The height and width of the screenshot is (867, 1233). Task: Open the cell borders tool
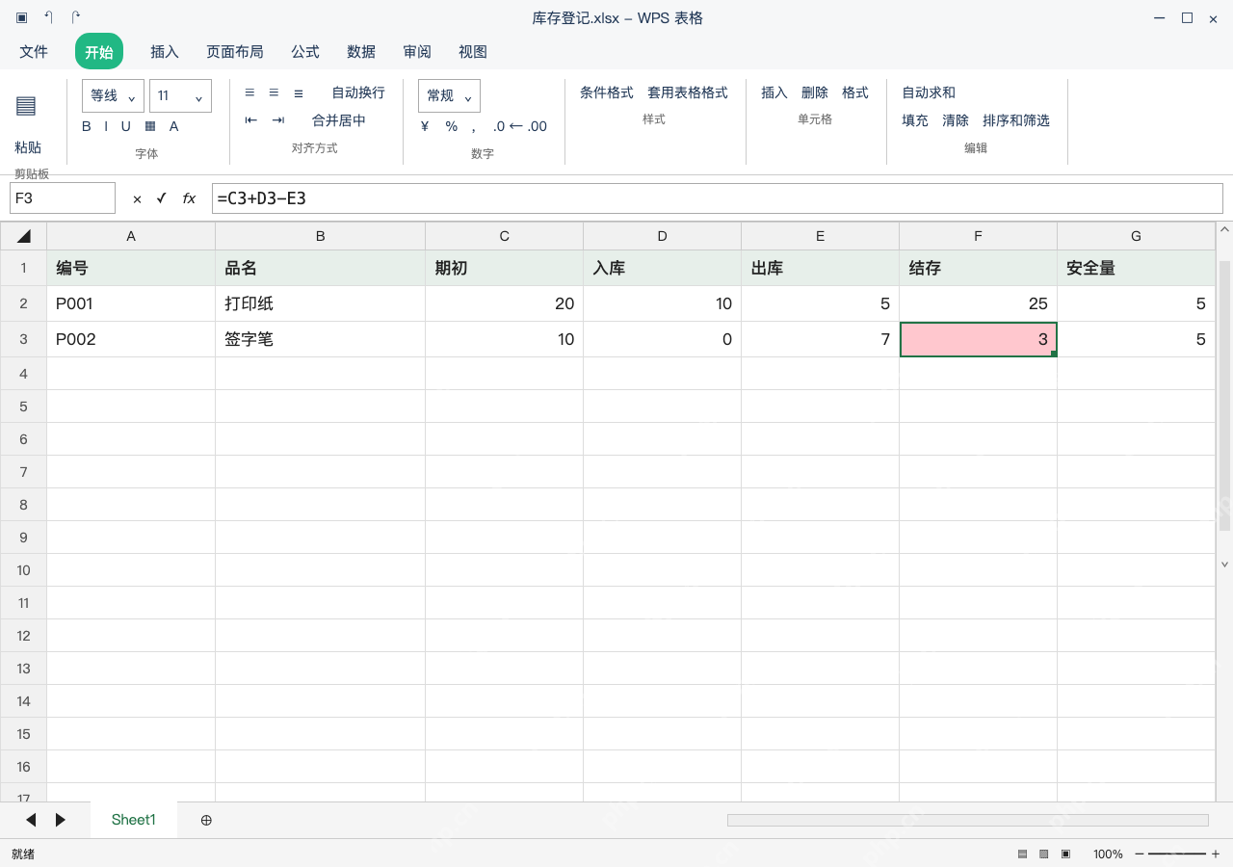click(x=150, y=126)
